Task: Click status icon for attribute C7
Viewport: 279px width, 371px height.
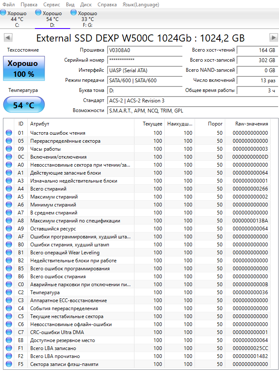Action: tap(9, 332)
